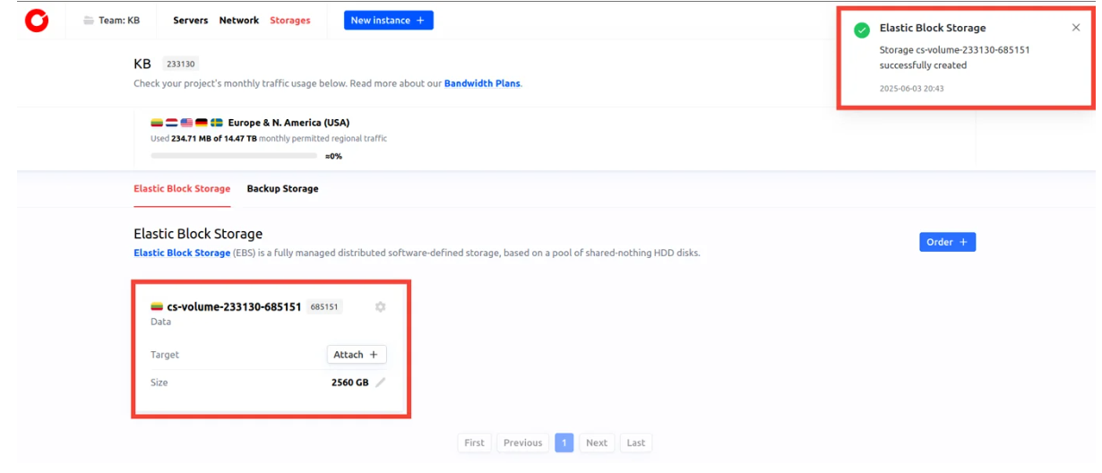Viewport: 1102px width, 473px height.
Task: Click the Lithuanian flag beside volume name
Action: click(157, 307)
